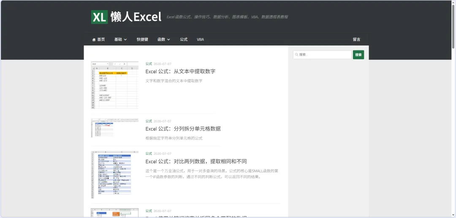
Task: Click 公式 category tag above 对比两列数据
Action: tap(149, 154)
